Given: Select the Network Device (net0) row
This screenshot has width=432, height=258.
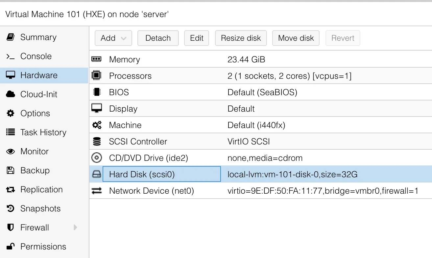Looking at the screenshot, I should click(x=164, y=191).
